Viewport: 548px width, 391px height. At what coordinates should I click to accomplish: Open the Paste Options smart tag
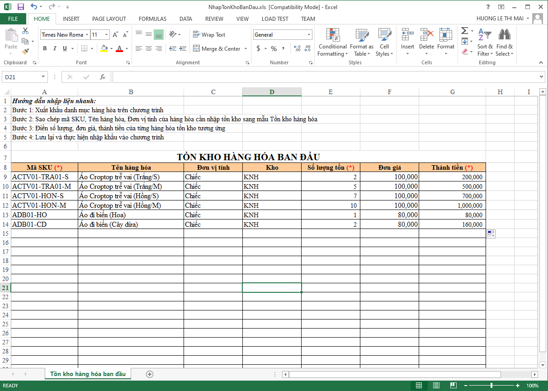click(x=491, y=234)
